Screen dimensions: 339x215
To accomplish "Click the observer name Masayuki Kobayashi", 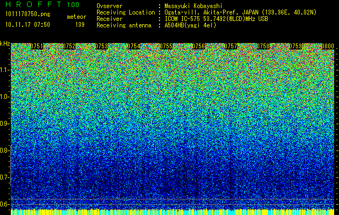I will click(193, 6).
